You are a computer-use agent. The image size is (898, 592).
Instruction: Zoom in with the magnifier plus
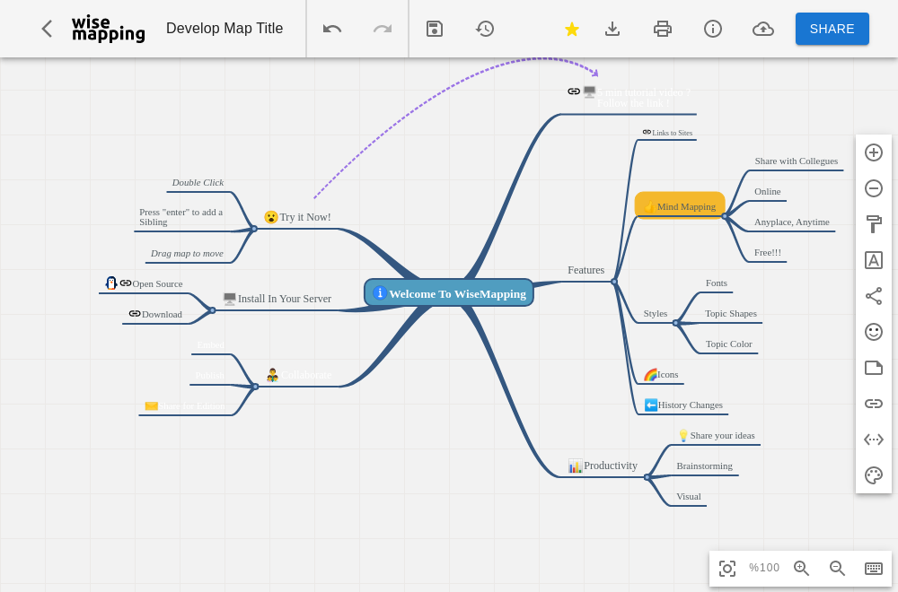point(801,568)
